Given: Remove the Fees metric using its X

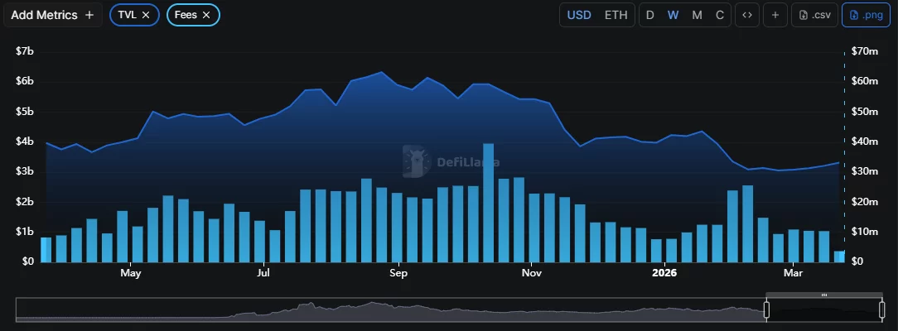Looking at the screenshot, I should pyautogui.click(x=206, y=15).
